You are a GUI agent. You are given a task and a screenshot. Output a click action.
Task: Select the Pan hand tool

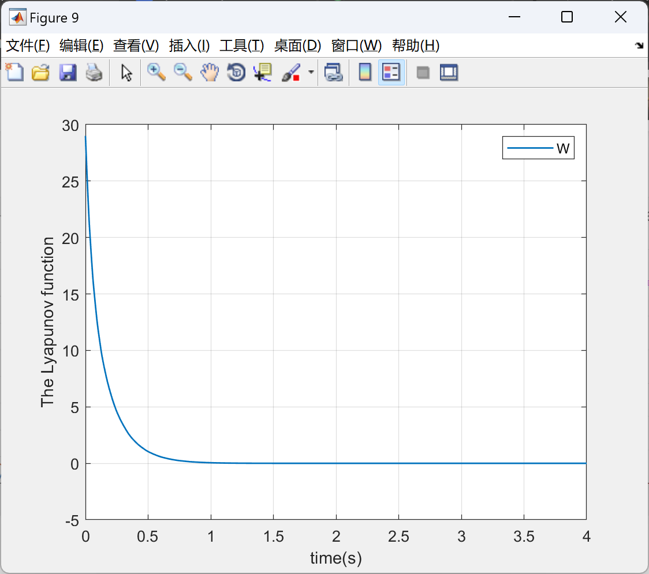coord(210,72)
